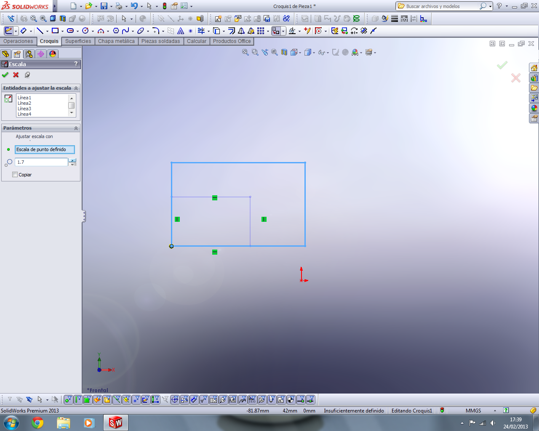Image resolution: width=539 pixels, height=431 pixels.
Task: Switch to the Calcular tab
Action: pyautogui.click(x=197, y=41)
